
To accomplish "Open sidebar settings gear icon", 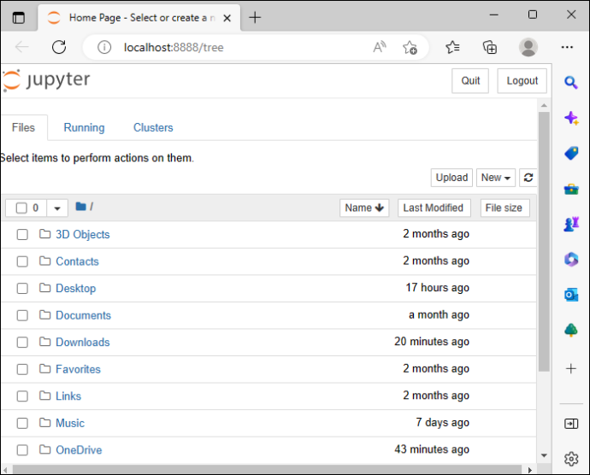I will point(571,459).
